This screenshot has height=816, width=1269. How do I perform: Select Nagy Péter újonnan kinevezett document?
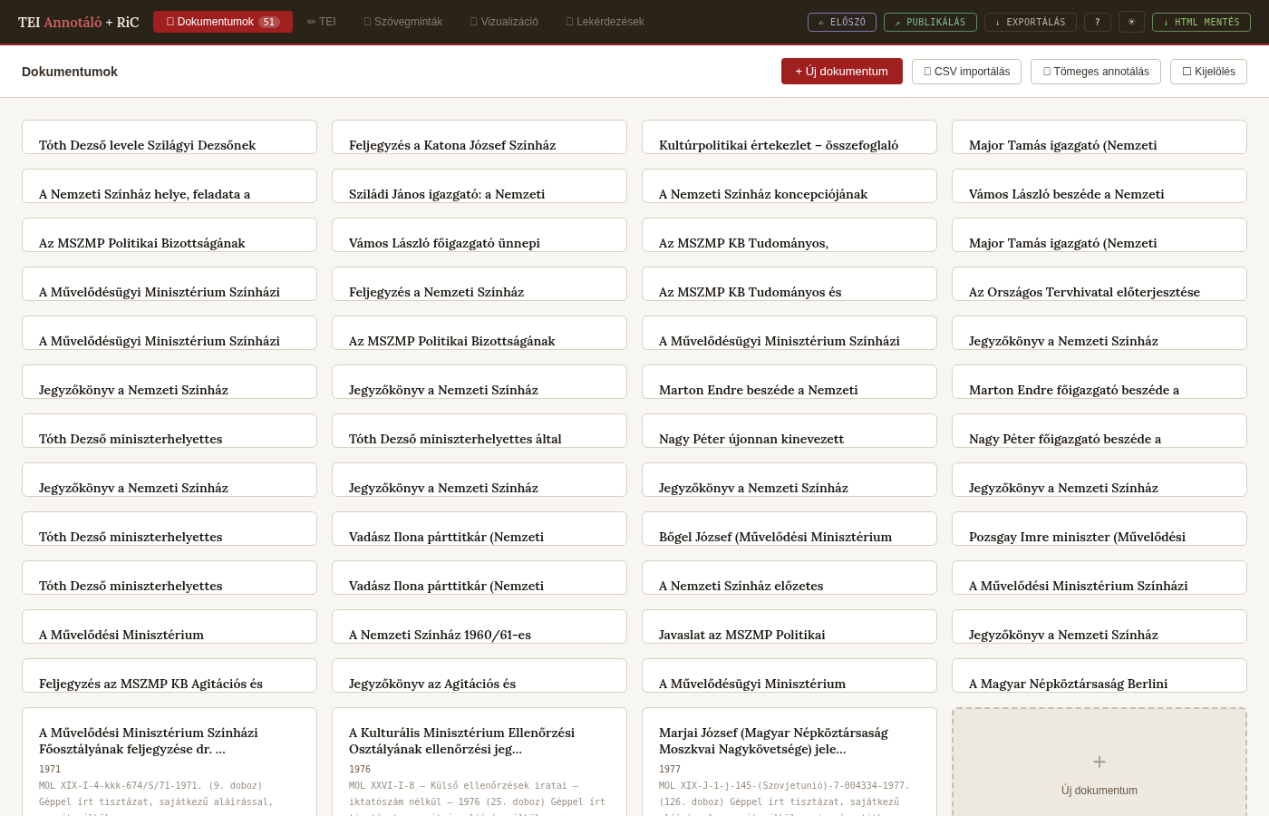(789, 431)
